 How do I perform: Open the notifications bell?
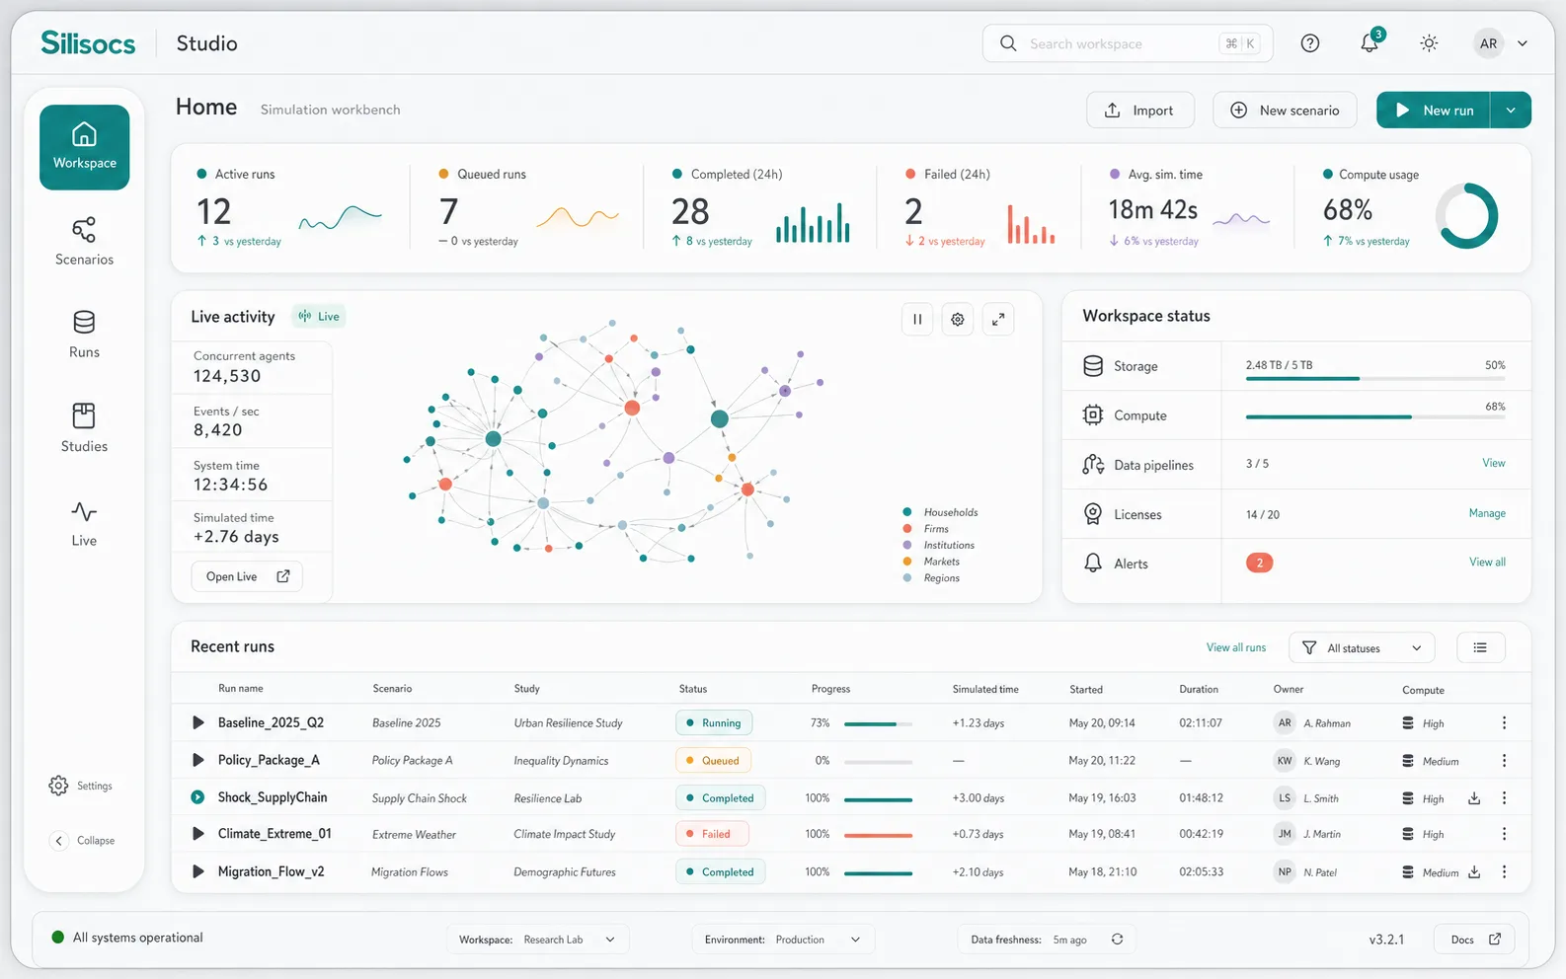coord(1370,42)
